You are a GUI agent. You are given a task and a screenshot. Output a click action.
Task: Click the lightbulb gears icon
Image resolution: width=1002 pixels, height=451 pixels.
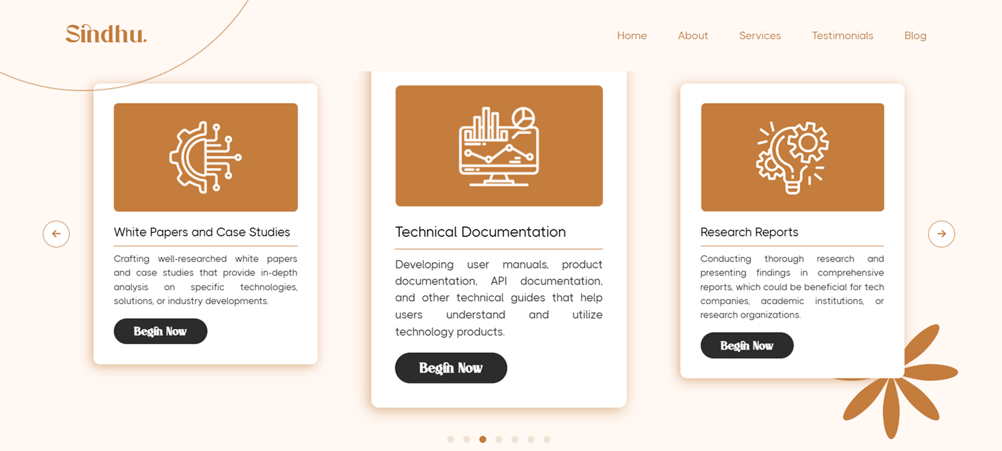(792, 157)
